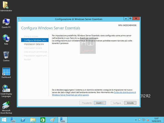
Task: Open the Windows Store taskbar icon
Action: pyautogui.click(x=43, y=120)
